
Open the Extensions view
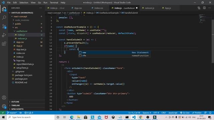4,44
